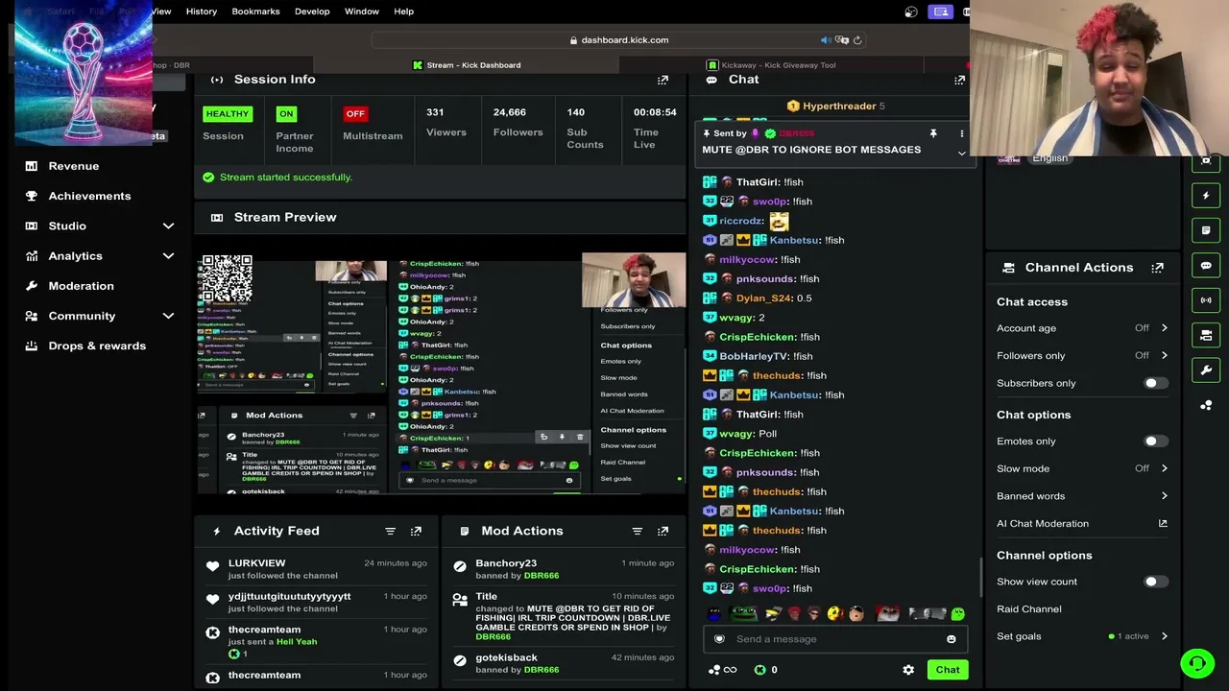Click the channel actions icon in right sidebar
The width and height of the screenshot is (1229, 691).
(1207, 335)
